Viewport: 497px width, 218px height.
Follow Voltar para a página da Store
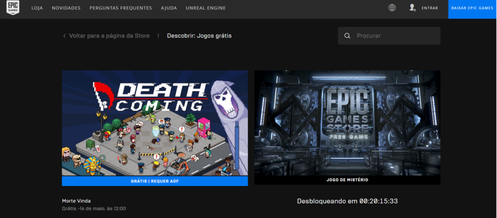109,36
